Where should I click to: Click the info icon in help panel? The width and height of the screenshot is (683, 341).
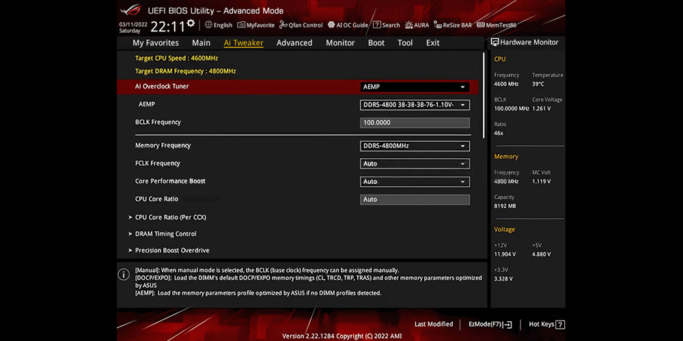click(x=124, y=274)
